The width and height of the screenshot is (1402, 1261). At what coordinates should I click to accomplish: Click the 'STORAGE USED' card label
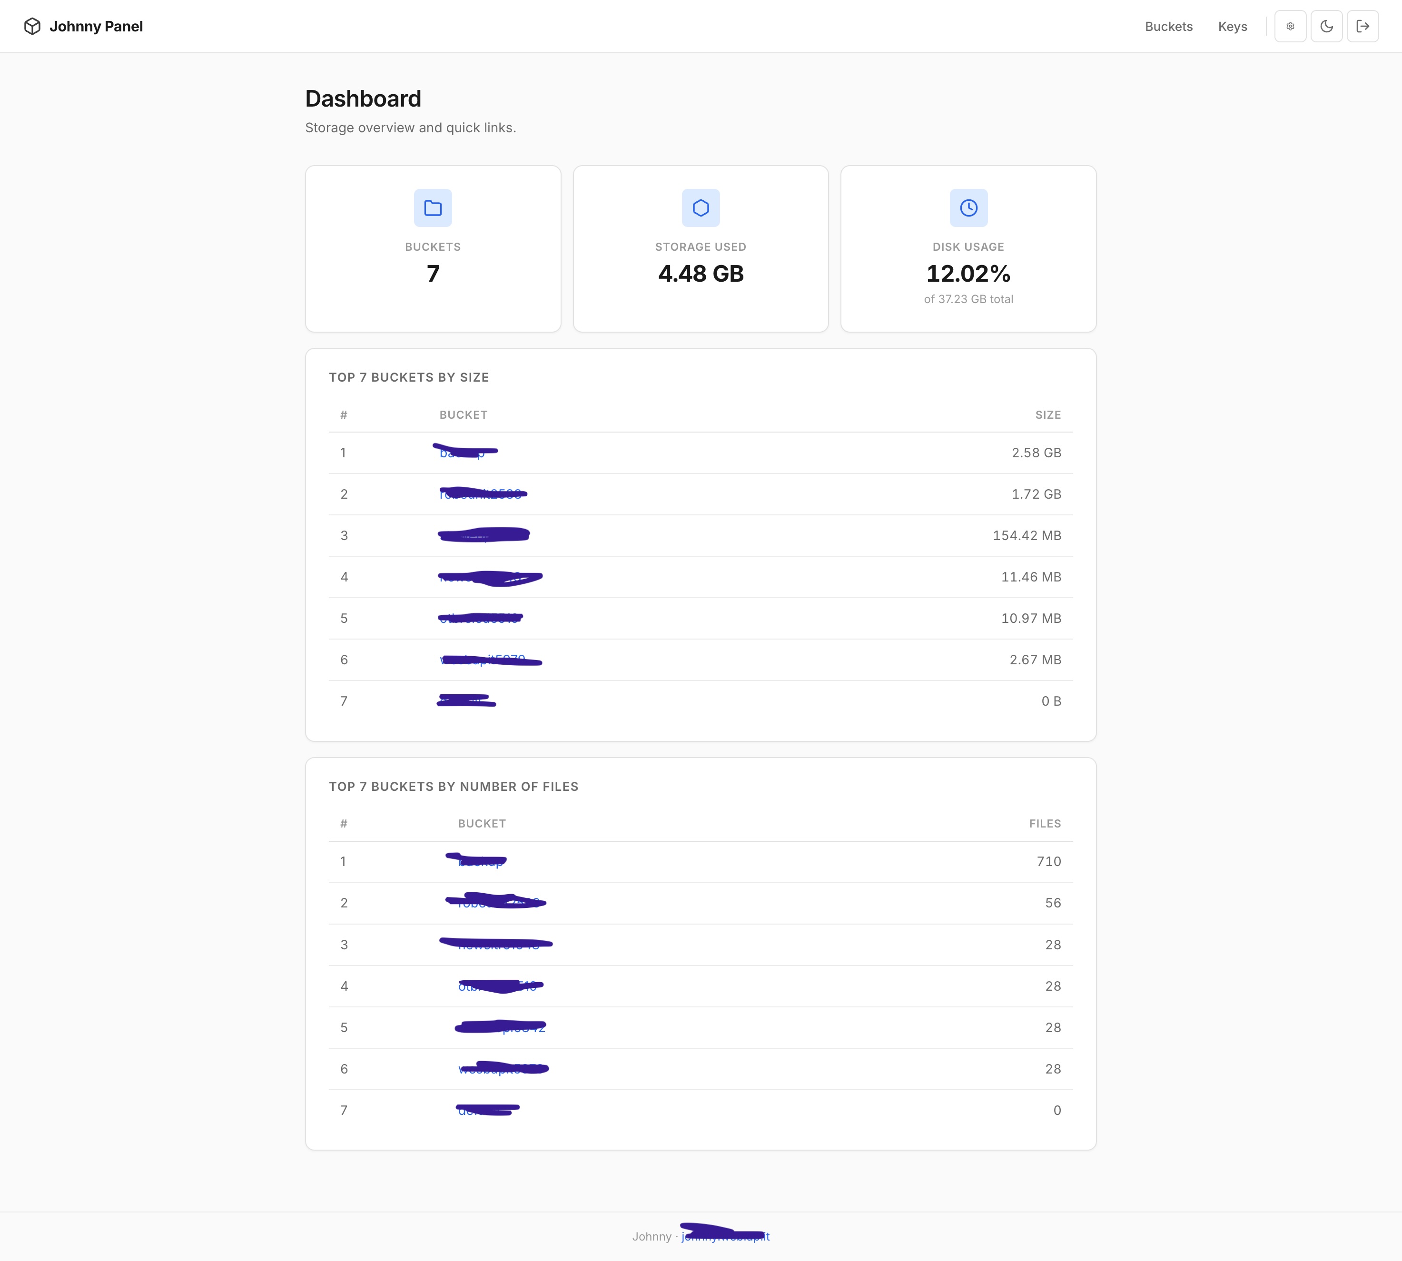[x=701, y=246]
